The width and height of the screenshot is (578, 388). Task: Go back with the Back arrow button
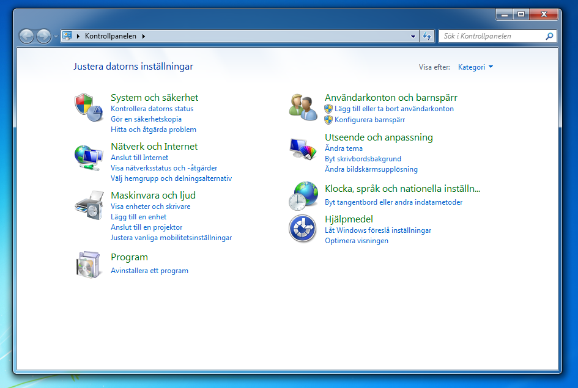(26, 37)
